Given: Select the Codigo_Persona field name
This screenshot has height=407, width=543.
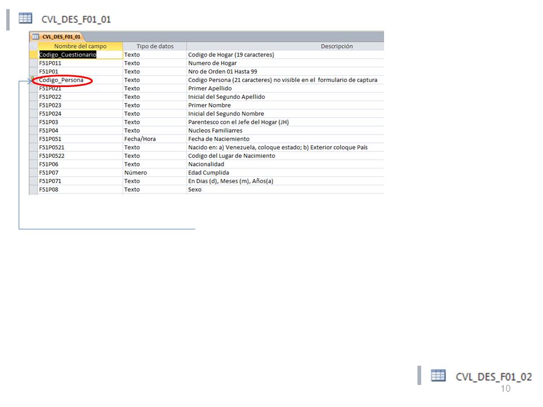Looking at the screenshot, I should (x=61, y=80).
